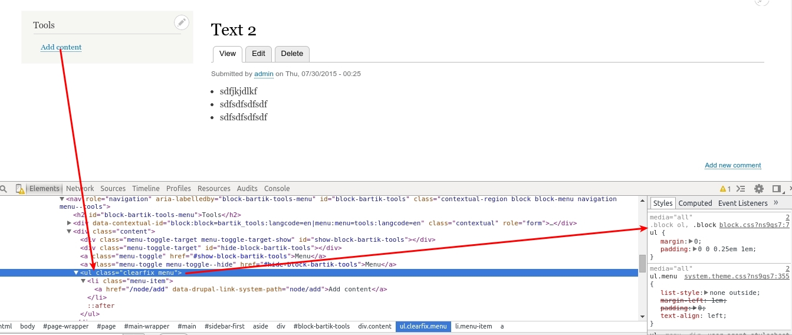The width and height of the screenshot is (792, 335).
Task: Select the Event Listeners sidebar tab
Action: (x=743, y=203)
